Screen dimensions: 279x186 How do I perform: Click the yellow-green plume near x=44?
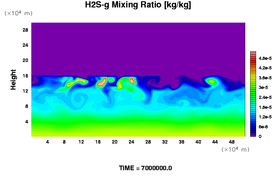click(212, 82)
